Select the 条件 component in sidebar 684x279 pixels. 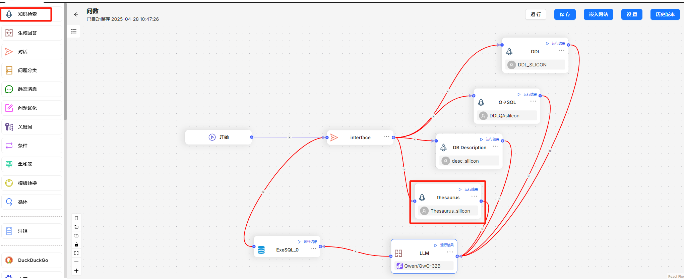(x=32, y=146)
